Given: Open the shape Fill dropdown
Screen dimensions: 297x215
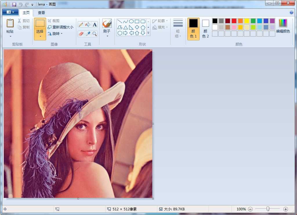Looking at the screenshot, I should [x=160, y=27].
